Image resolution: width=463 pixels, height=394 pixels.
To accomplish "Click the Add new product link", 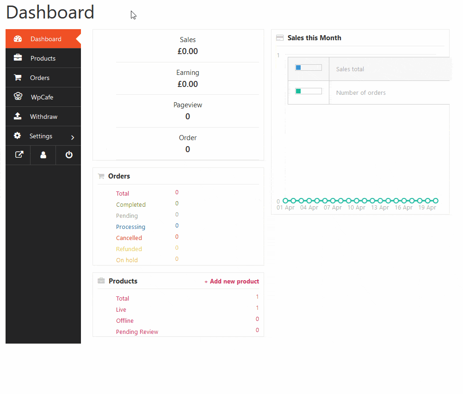I will (x=232, y=281).
